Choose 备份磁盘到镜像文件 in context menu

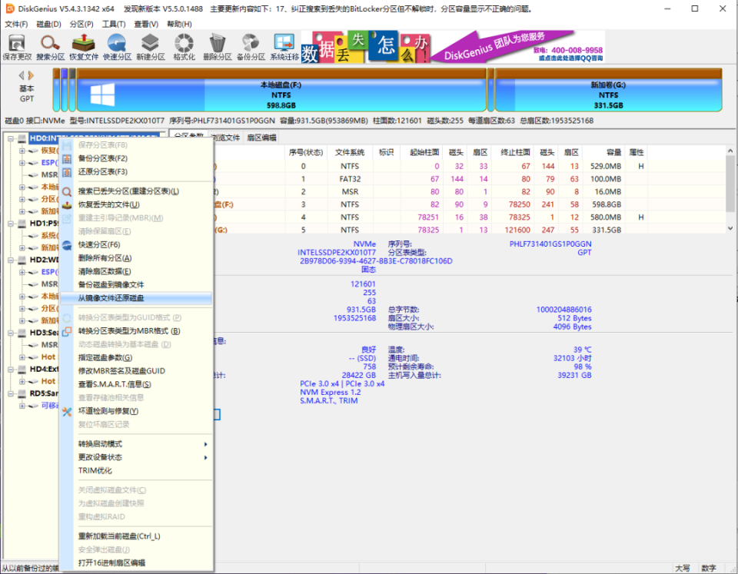[137, 284]
